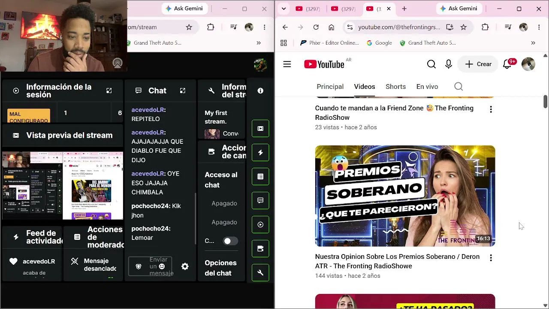Open options menu for the Friend Zone video

pos(491,109)
